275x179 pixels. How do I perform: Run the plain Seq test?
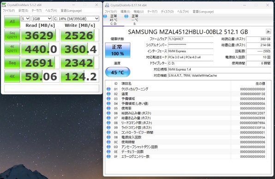(x=12, y=63)
